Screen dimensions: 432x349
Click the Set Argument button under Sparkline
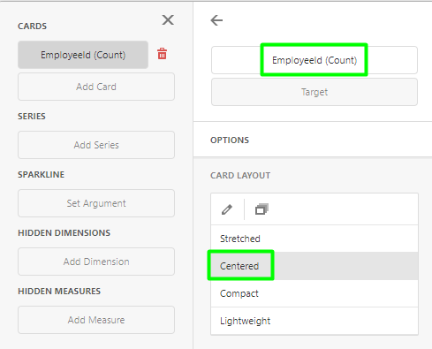point(96,203)
